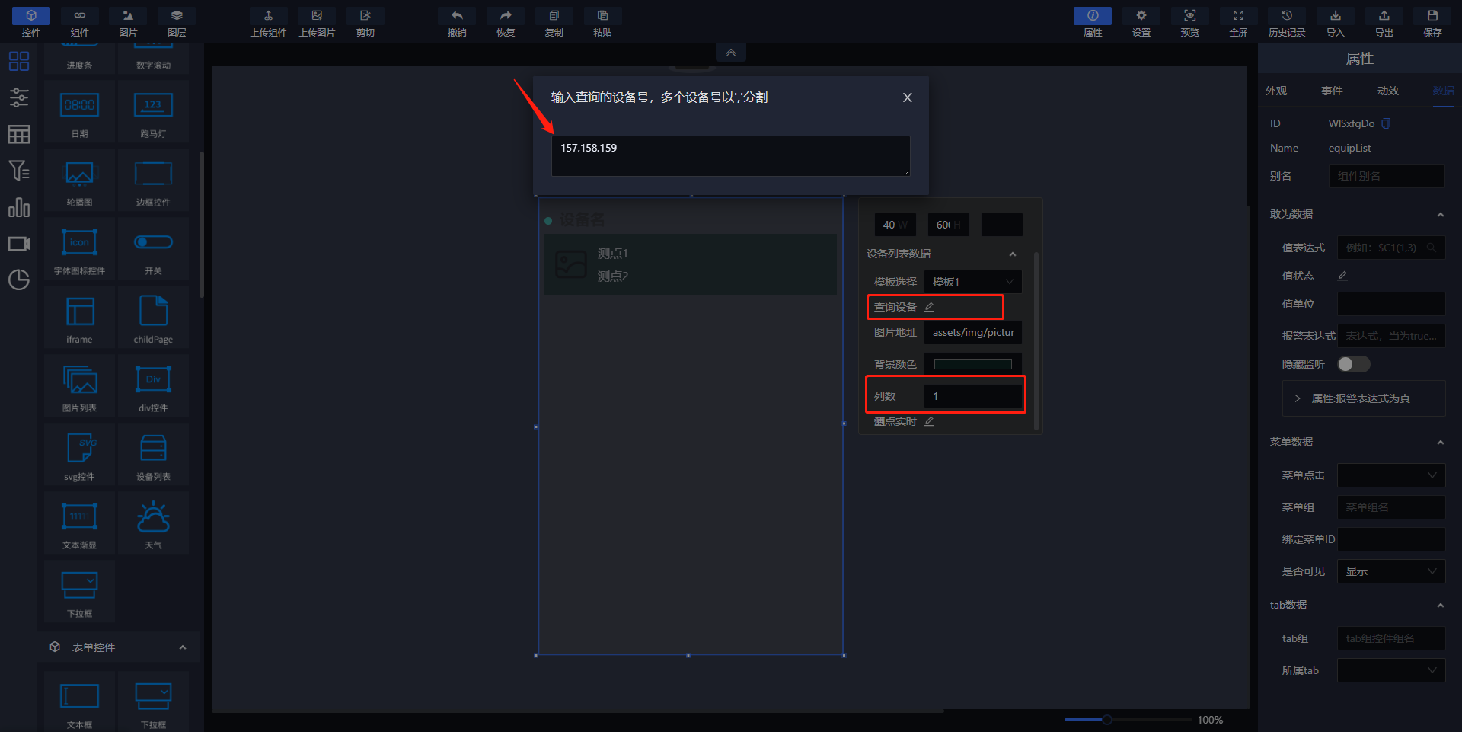
Task: Switch to the 事件 tab
Action: point(1332,91)
